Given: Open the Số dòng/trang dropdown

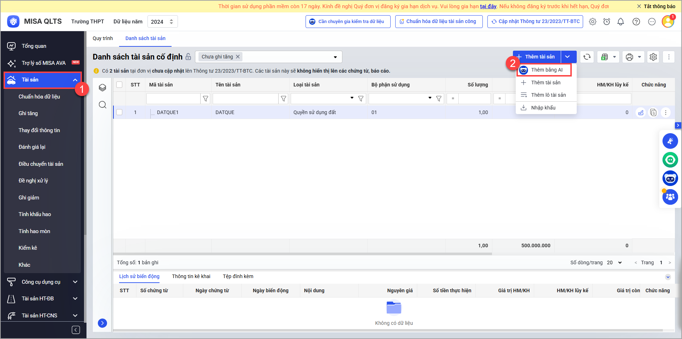Looking at the screenshot, I should tap(614, 262).
